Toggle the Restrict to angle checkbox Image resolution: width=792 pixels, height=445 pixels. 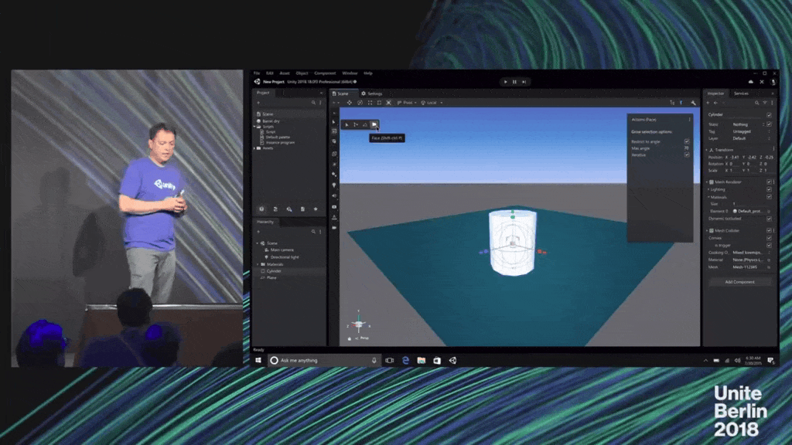[687, 141]
